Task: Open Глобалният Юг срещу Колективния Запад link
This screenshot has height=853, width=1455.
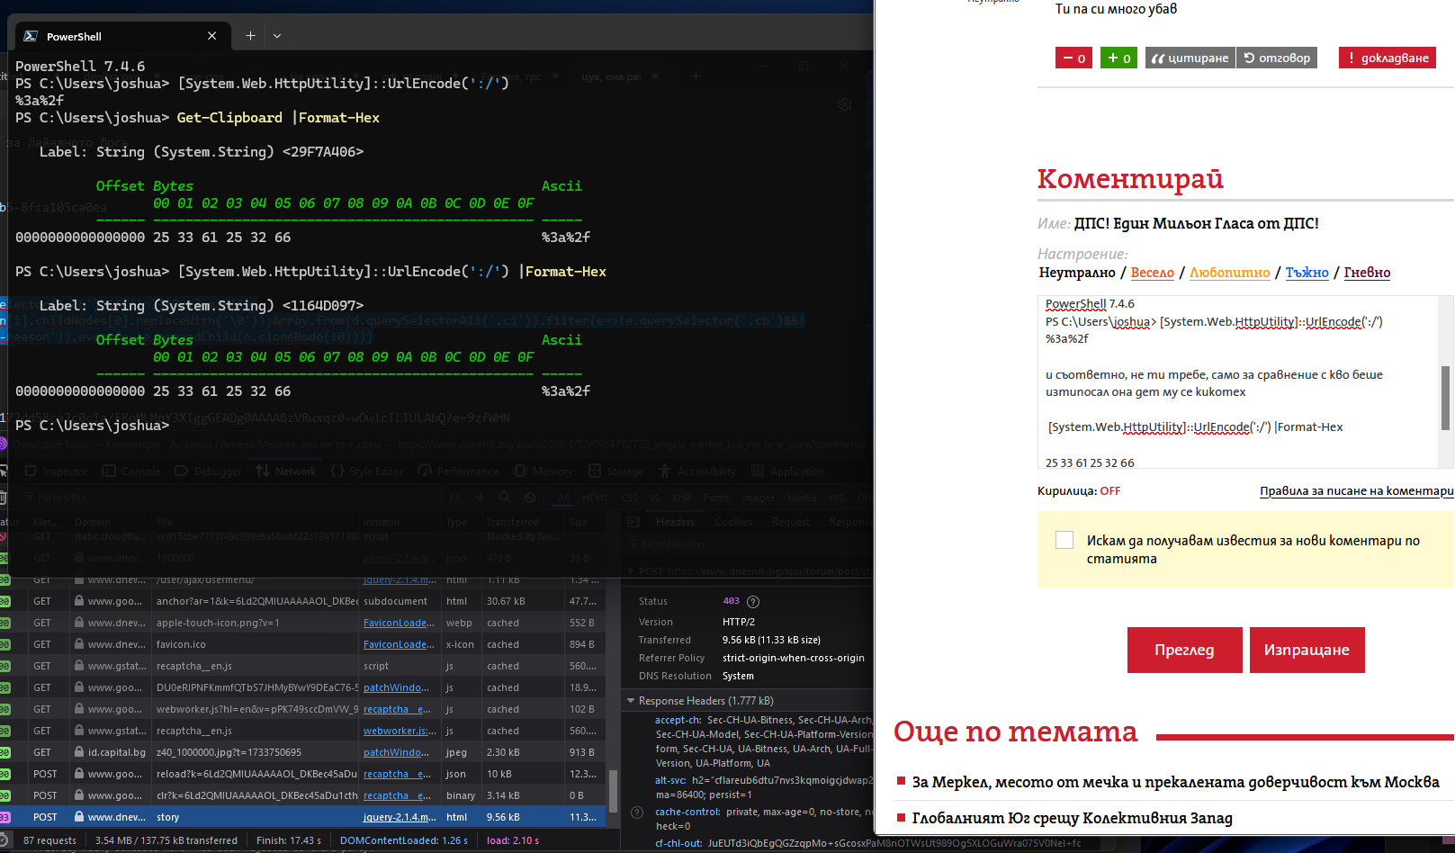Action: pyautogui.click(x=1072, y=818)
